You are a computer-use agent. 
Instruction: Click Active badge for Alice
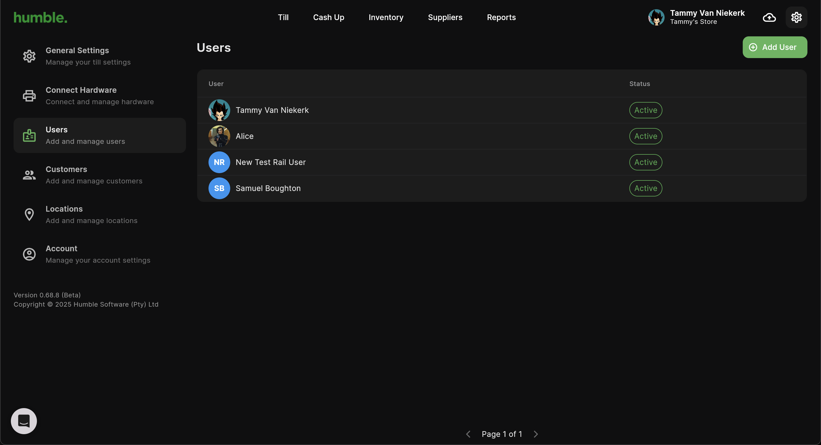point(646,136)
